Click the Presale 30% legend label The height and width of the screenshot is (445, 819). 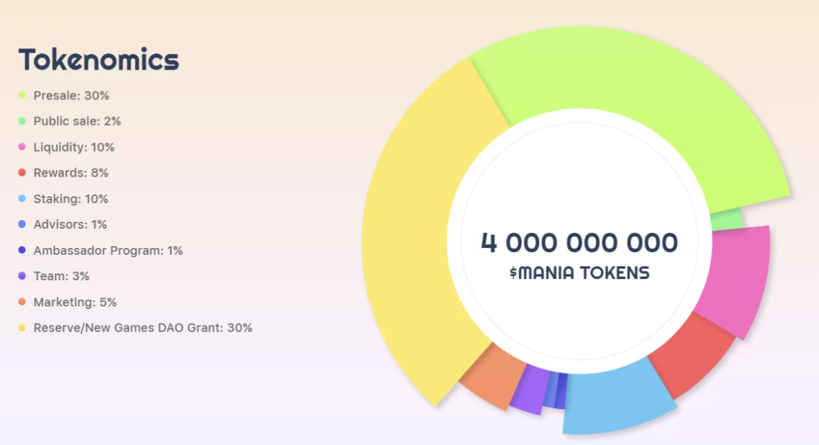(71, 95)
